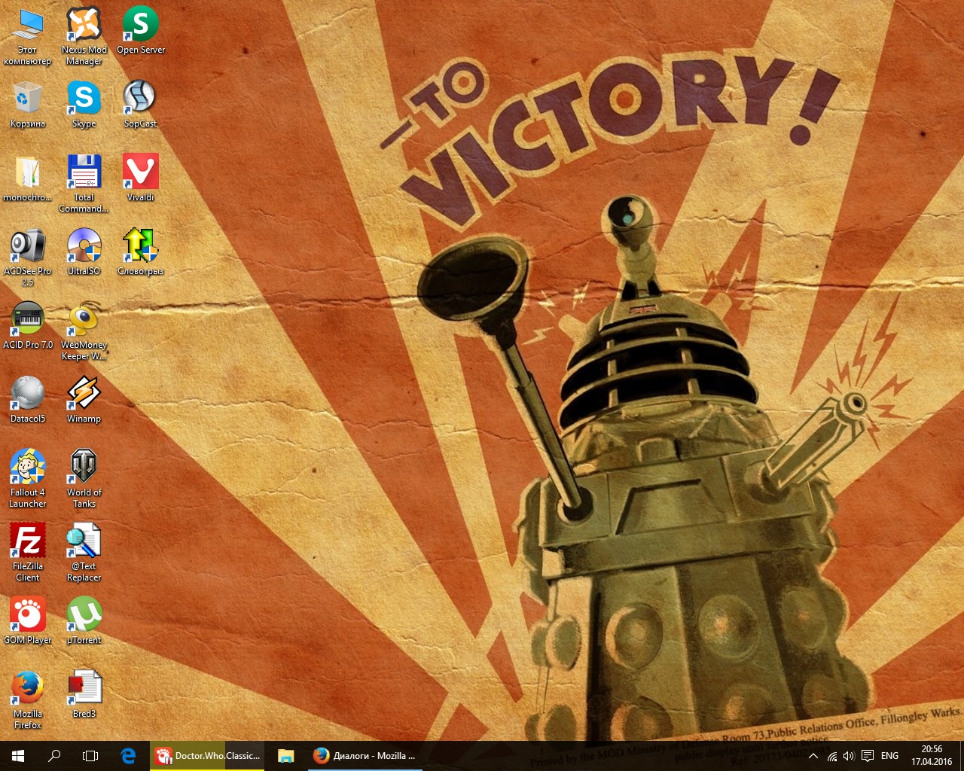Open the clock and calendar flyout
964x771 pixels.
[x=932, y=756]
